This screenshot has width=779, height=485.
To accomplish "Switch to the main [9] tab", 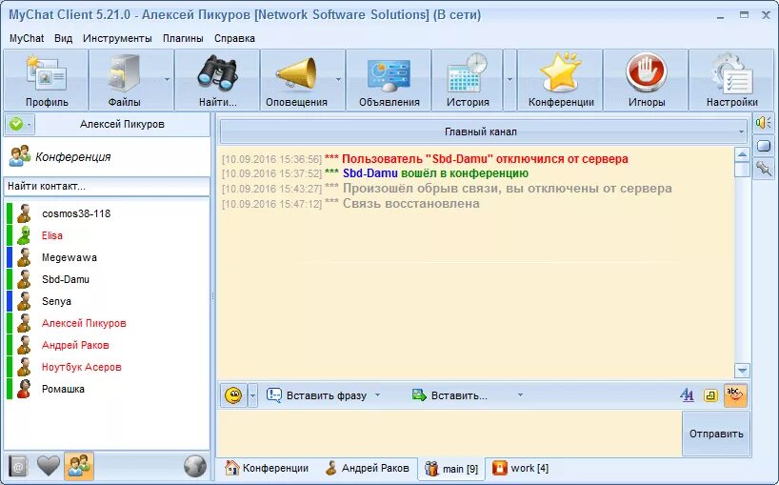I will click(x=451, y=469).
